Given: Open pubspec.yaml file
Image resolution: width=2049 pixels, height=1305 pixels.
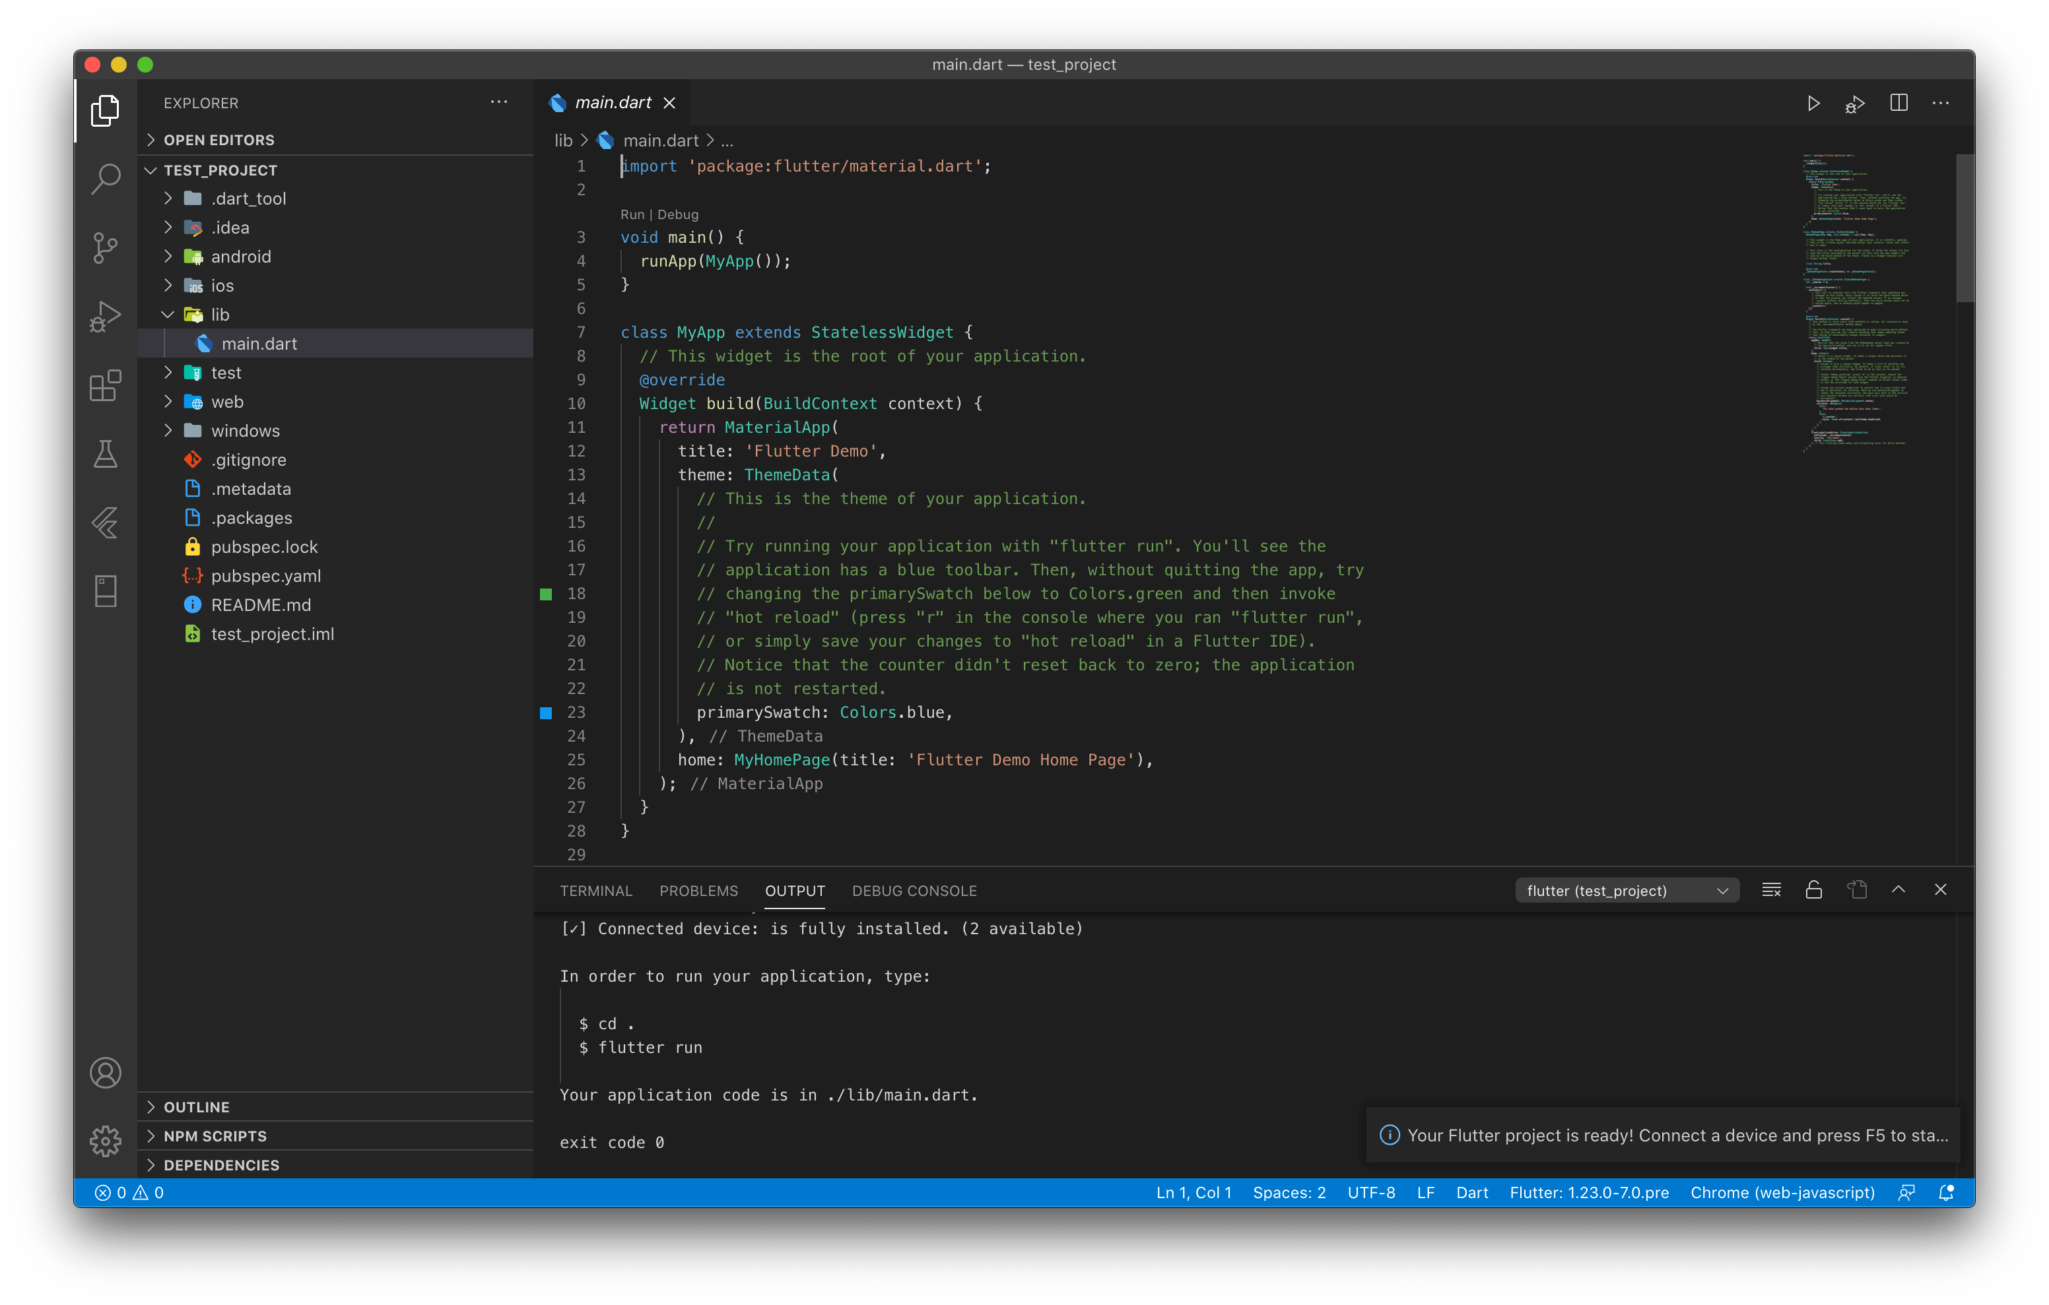Looking at the screenshot, I should pyautogui.click(x=335, y=576).
